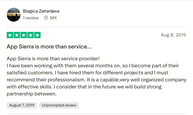Click the line "App Sierra is more than service provider!"
The height and width of the screenshot is (115, 193).
(x=53, y=59)
